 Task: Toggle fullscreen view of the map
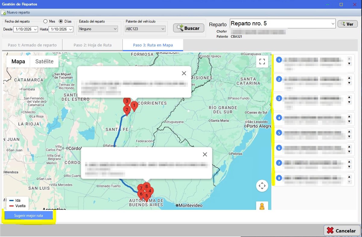[262, 62]
